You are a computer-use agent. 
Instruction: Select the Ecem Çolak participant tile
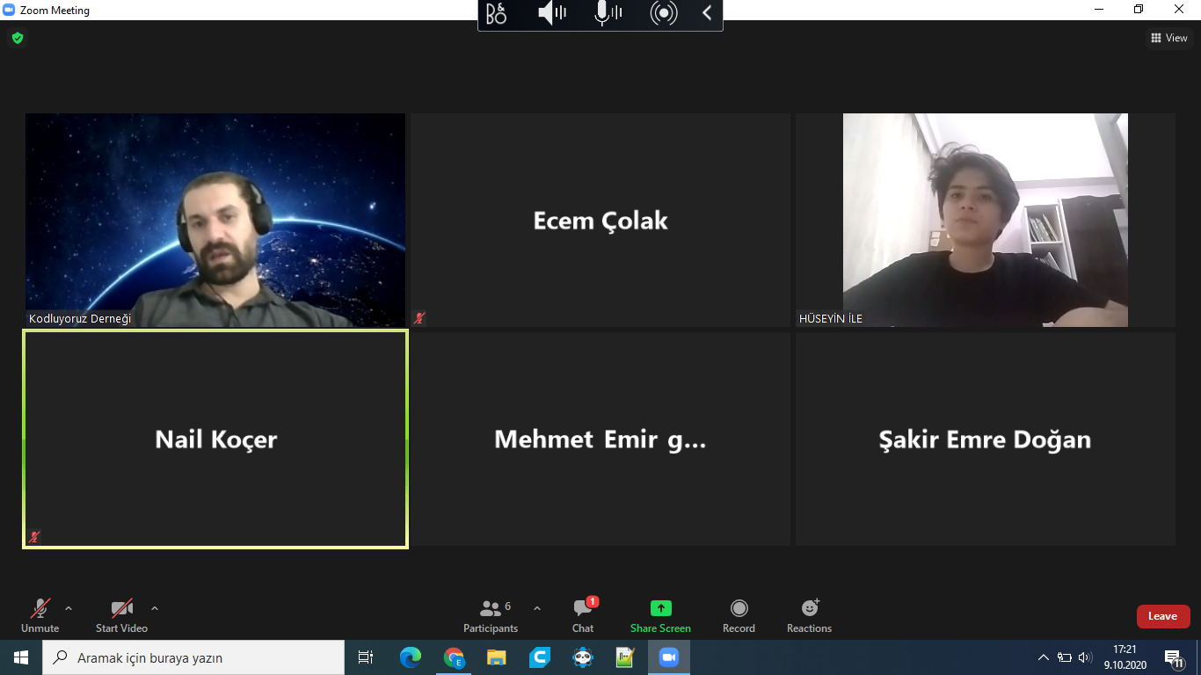600,220
